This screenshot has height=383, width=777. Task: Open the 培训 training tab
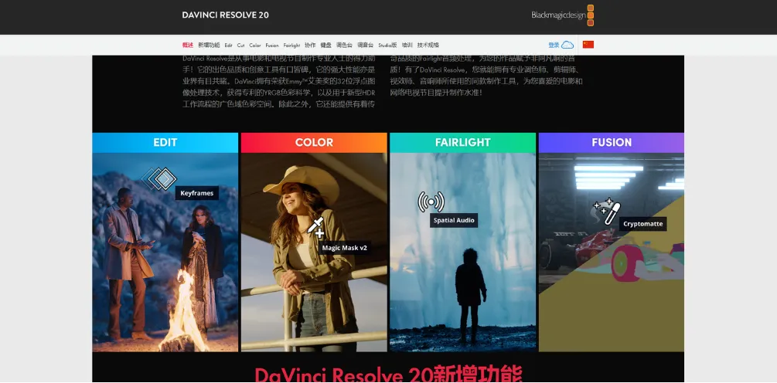[x=407, y=45]
